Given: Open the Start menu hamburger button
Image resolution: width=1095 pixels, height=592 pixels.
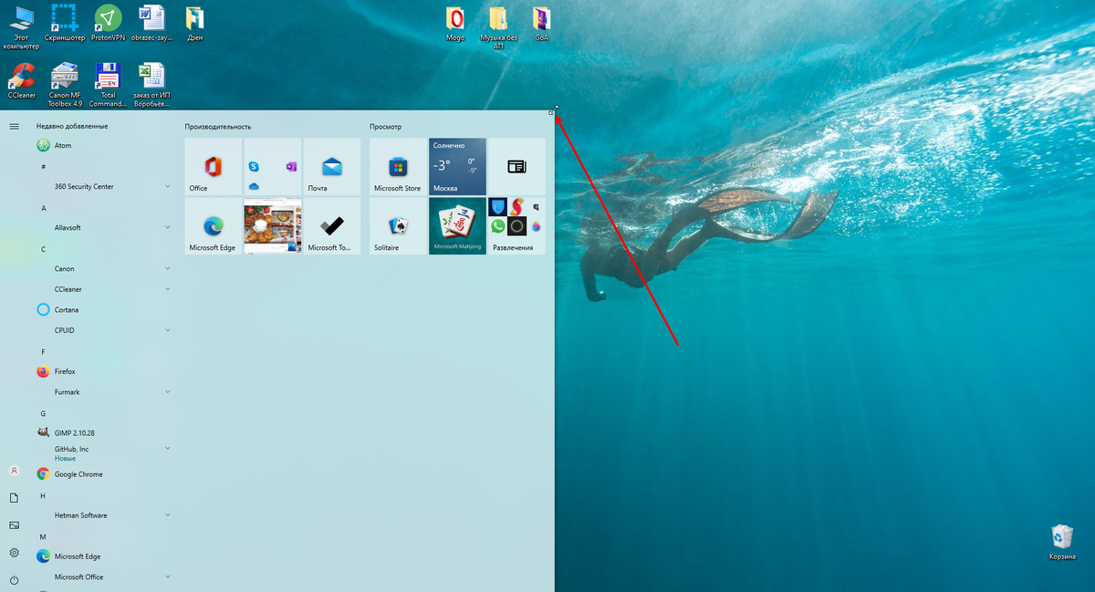Looking at the screenshot, I should [14, 126].
